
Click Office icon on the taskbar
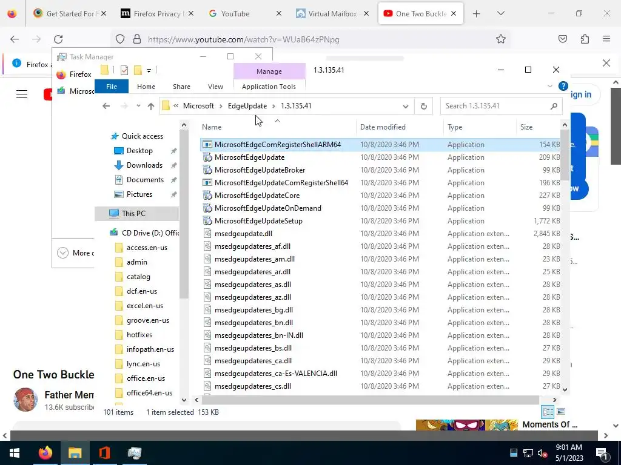tap(104, 453)
